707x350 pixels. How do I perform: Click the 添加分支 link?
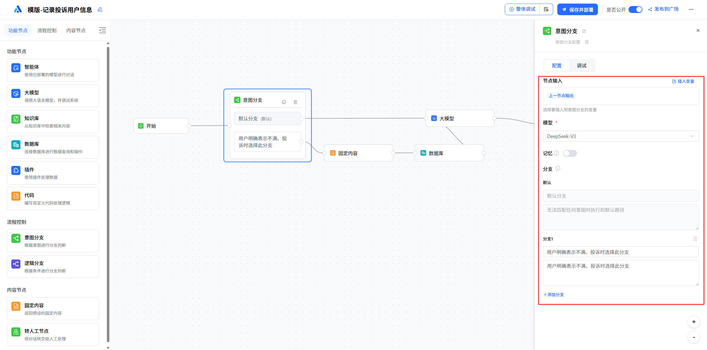[553, 295]
